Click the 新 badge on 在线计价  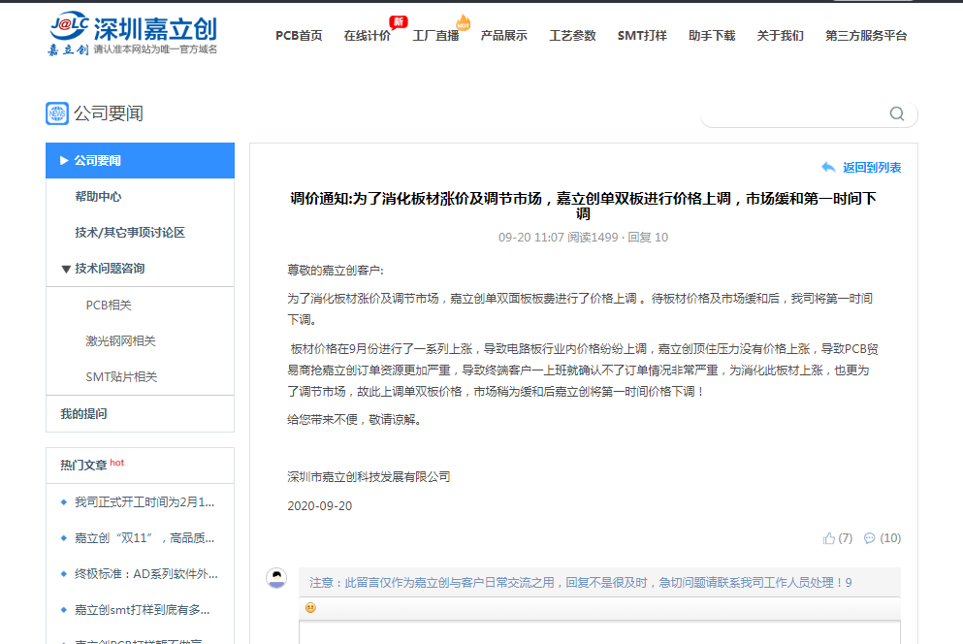399,22
